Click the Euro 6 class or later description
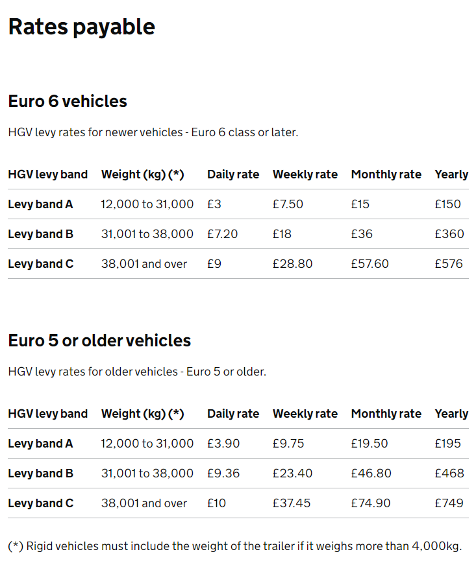476x563 pixels. pyautogui.click(x=153, y=132)
